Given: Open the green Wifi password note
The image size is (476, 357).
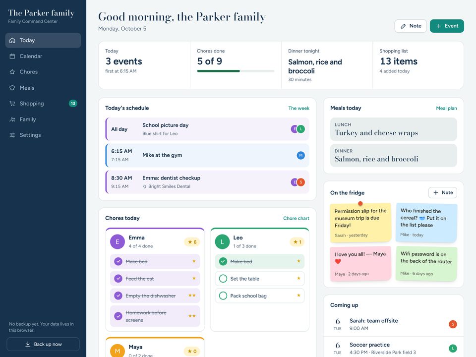Looking at the screenshot, I should (426, 263).
